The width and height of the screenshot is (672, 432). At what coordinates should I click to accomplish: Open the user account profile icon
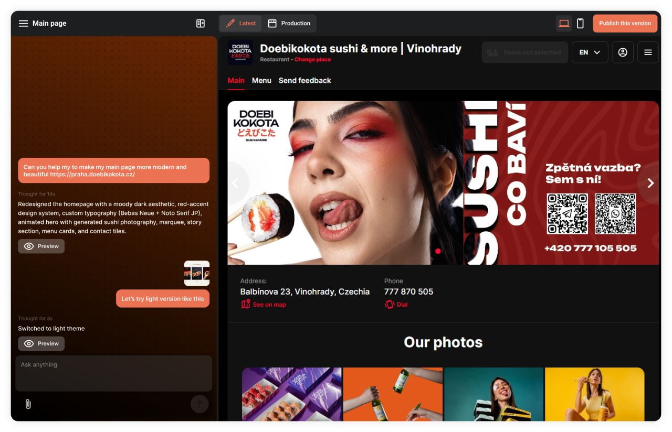[623, 52]
